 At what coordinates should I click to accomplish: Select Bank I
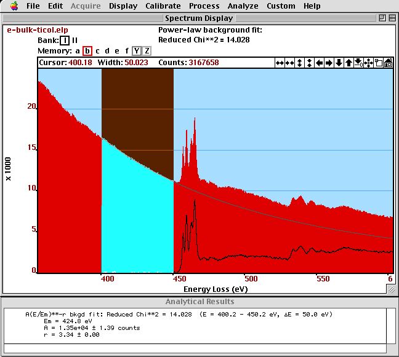pyautogui.click(x=65, y=41)
